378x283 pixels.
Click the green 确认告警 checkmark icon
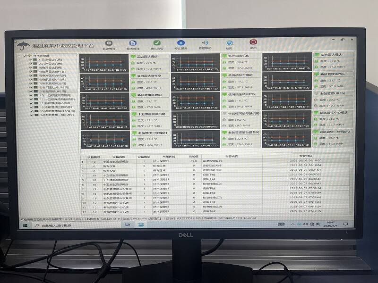157,43
